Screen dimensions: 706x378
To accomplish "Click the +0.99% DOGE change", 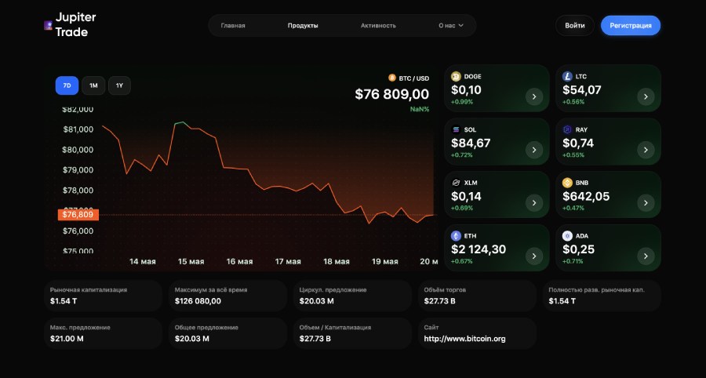I will (x=462, y=102).
